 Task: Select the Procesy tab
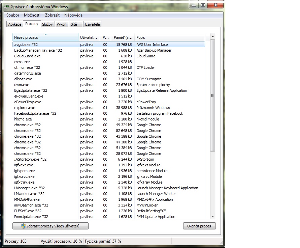coord(32,24)
